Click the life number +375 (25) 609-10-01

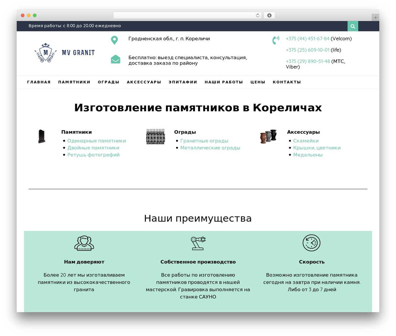pyautogui.click(x=308, y=50)
